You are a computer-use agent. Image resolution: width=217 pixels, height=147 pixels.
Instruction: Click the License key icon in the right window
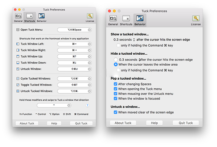(196, 20)
